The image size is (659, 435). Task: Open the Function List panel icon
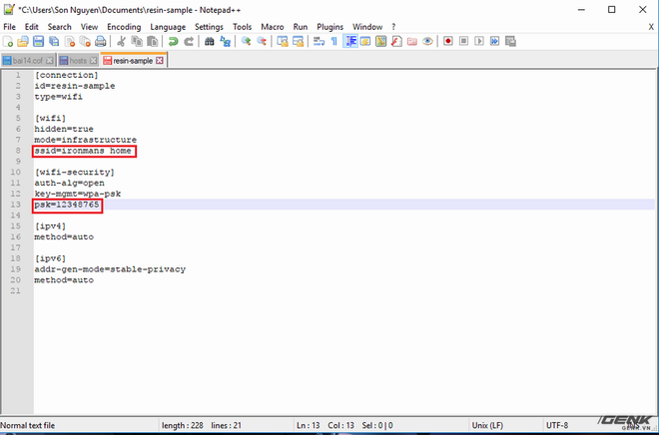click(396, 41)
